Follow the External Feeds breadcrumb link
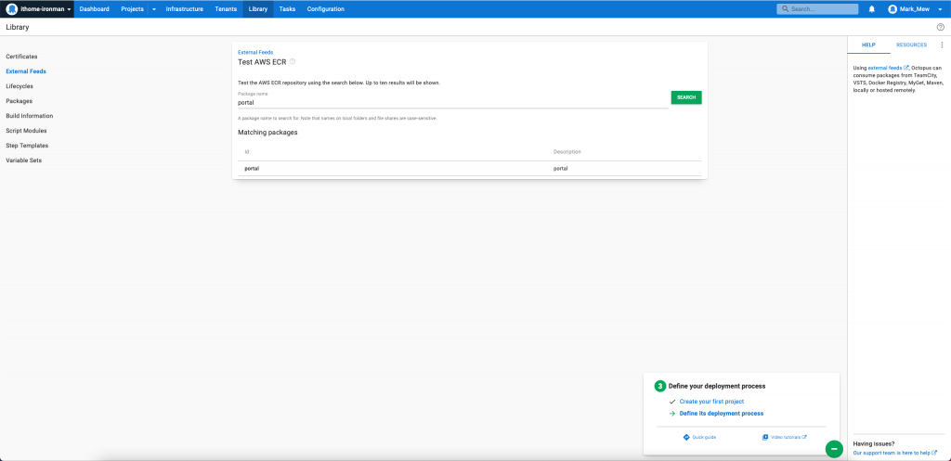 point(255,53)
